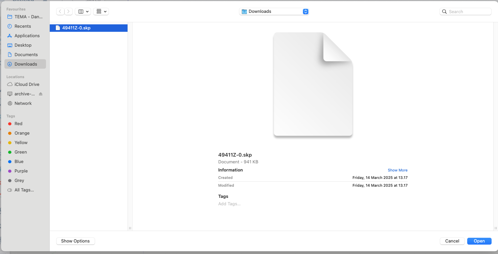Filter by the Red tag
498x254 pixels.
[x=18, y=123]
